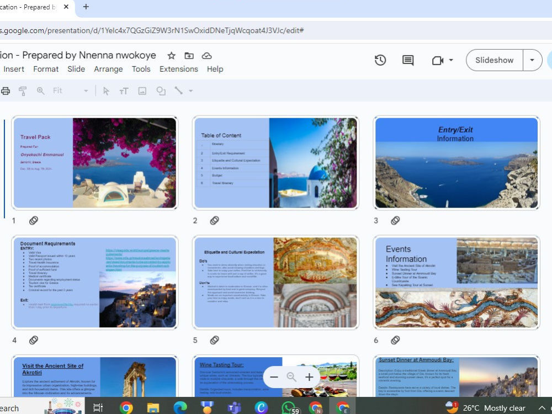Click the linked icon under slide 1
This screenshot has width=552, height=414.
pos(34,220)
